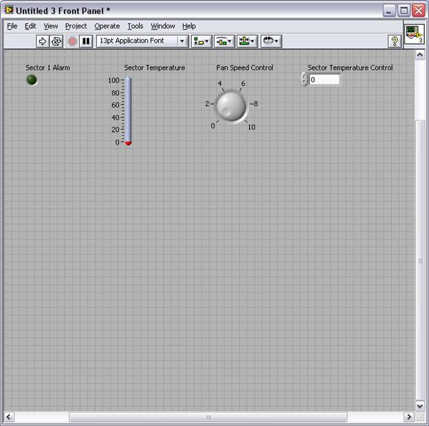Open the Window menu

(x=163, y=26)
